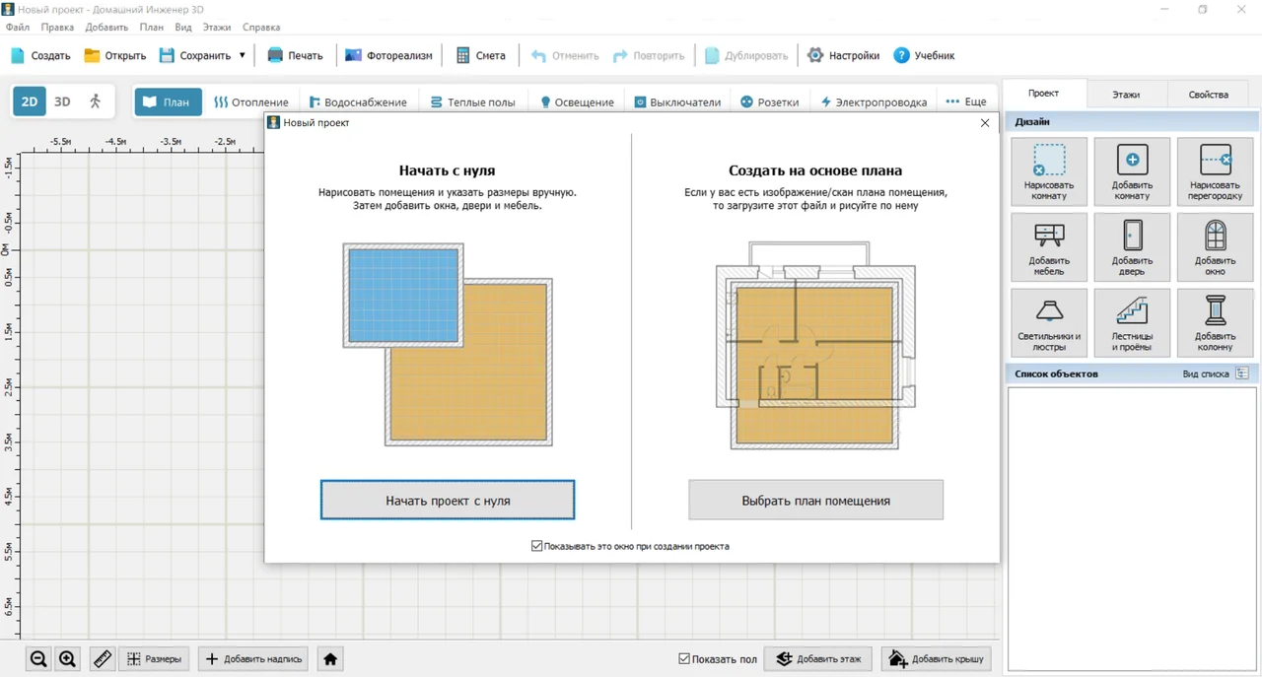Select the Добавить окно icon
Image resolution: width=1262 pixels, height=677 pixels.
[1215, 247]
